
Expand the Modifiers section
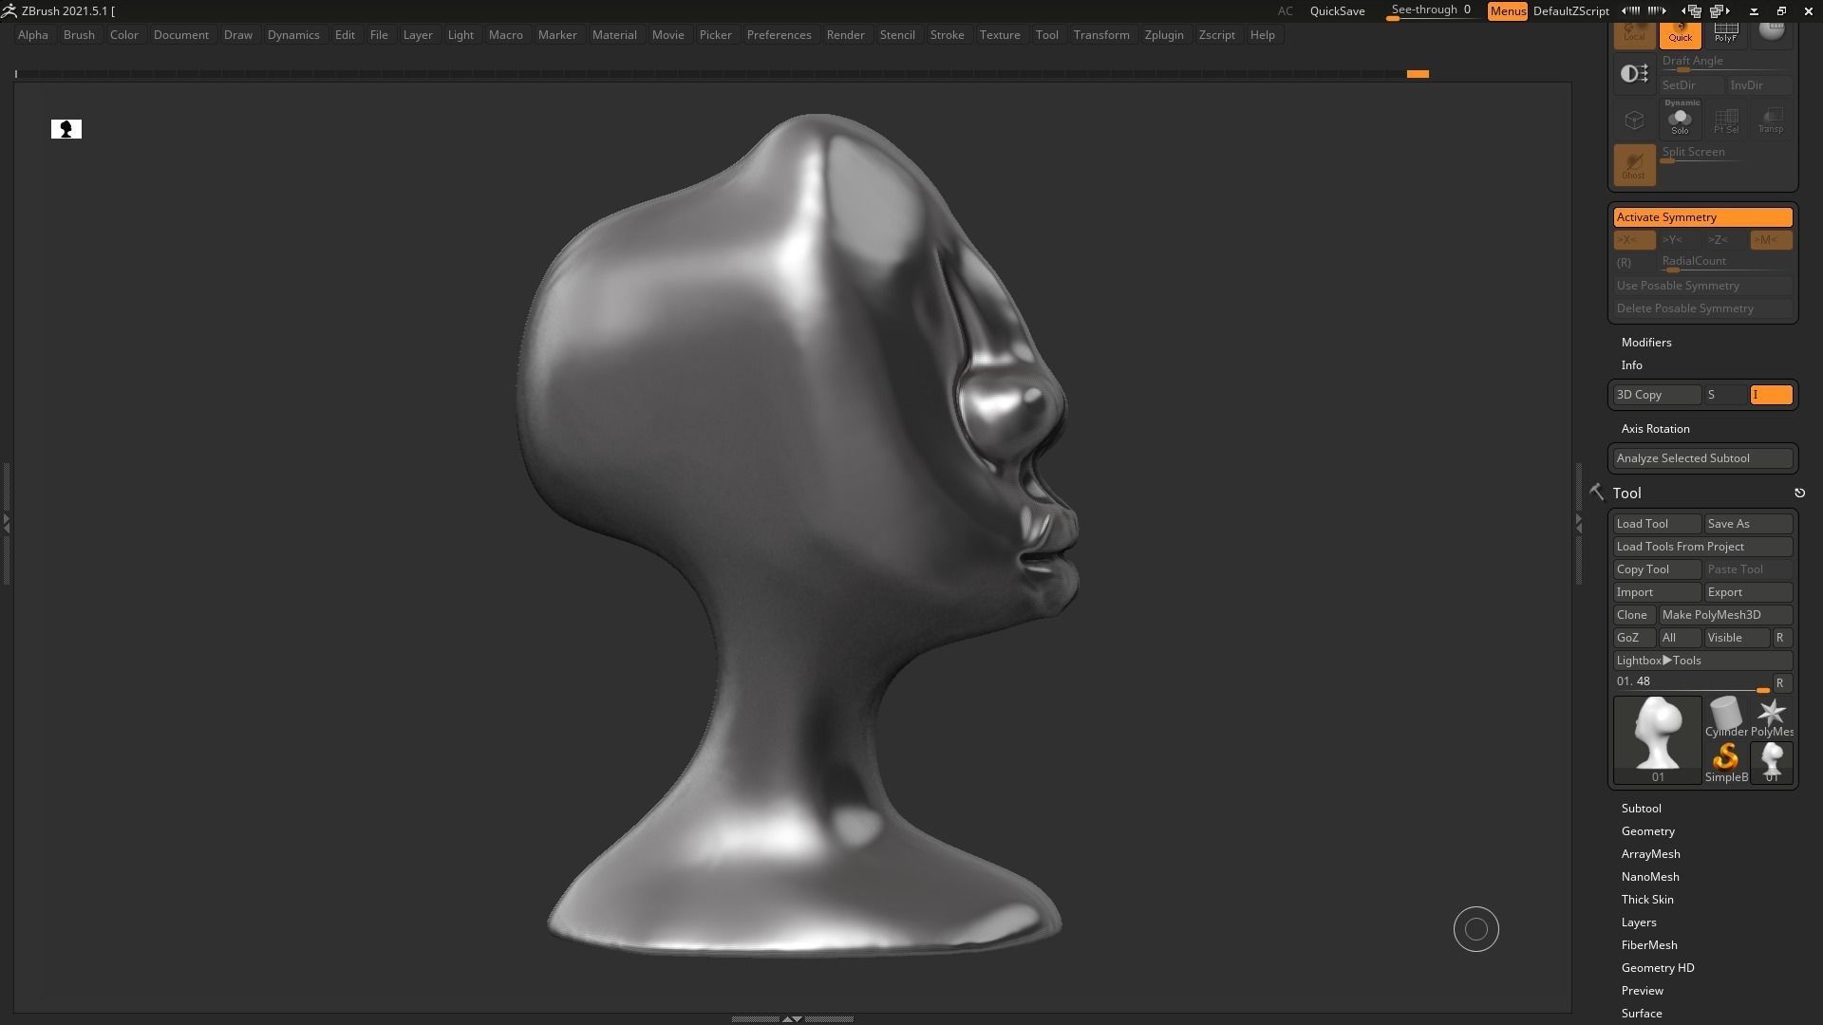click(x=1646, y=343)
